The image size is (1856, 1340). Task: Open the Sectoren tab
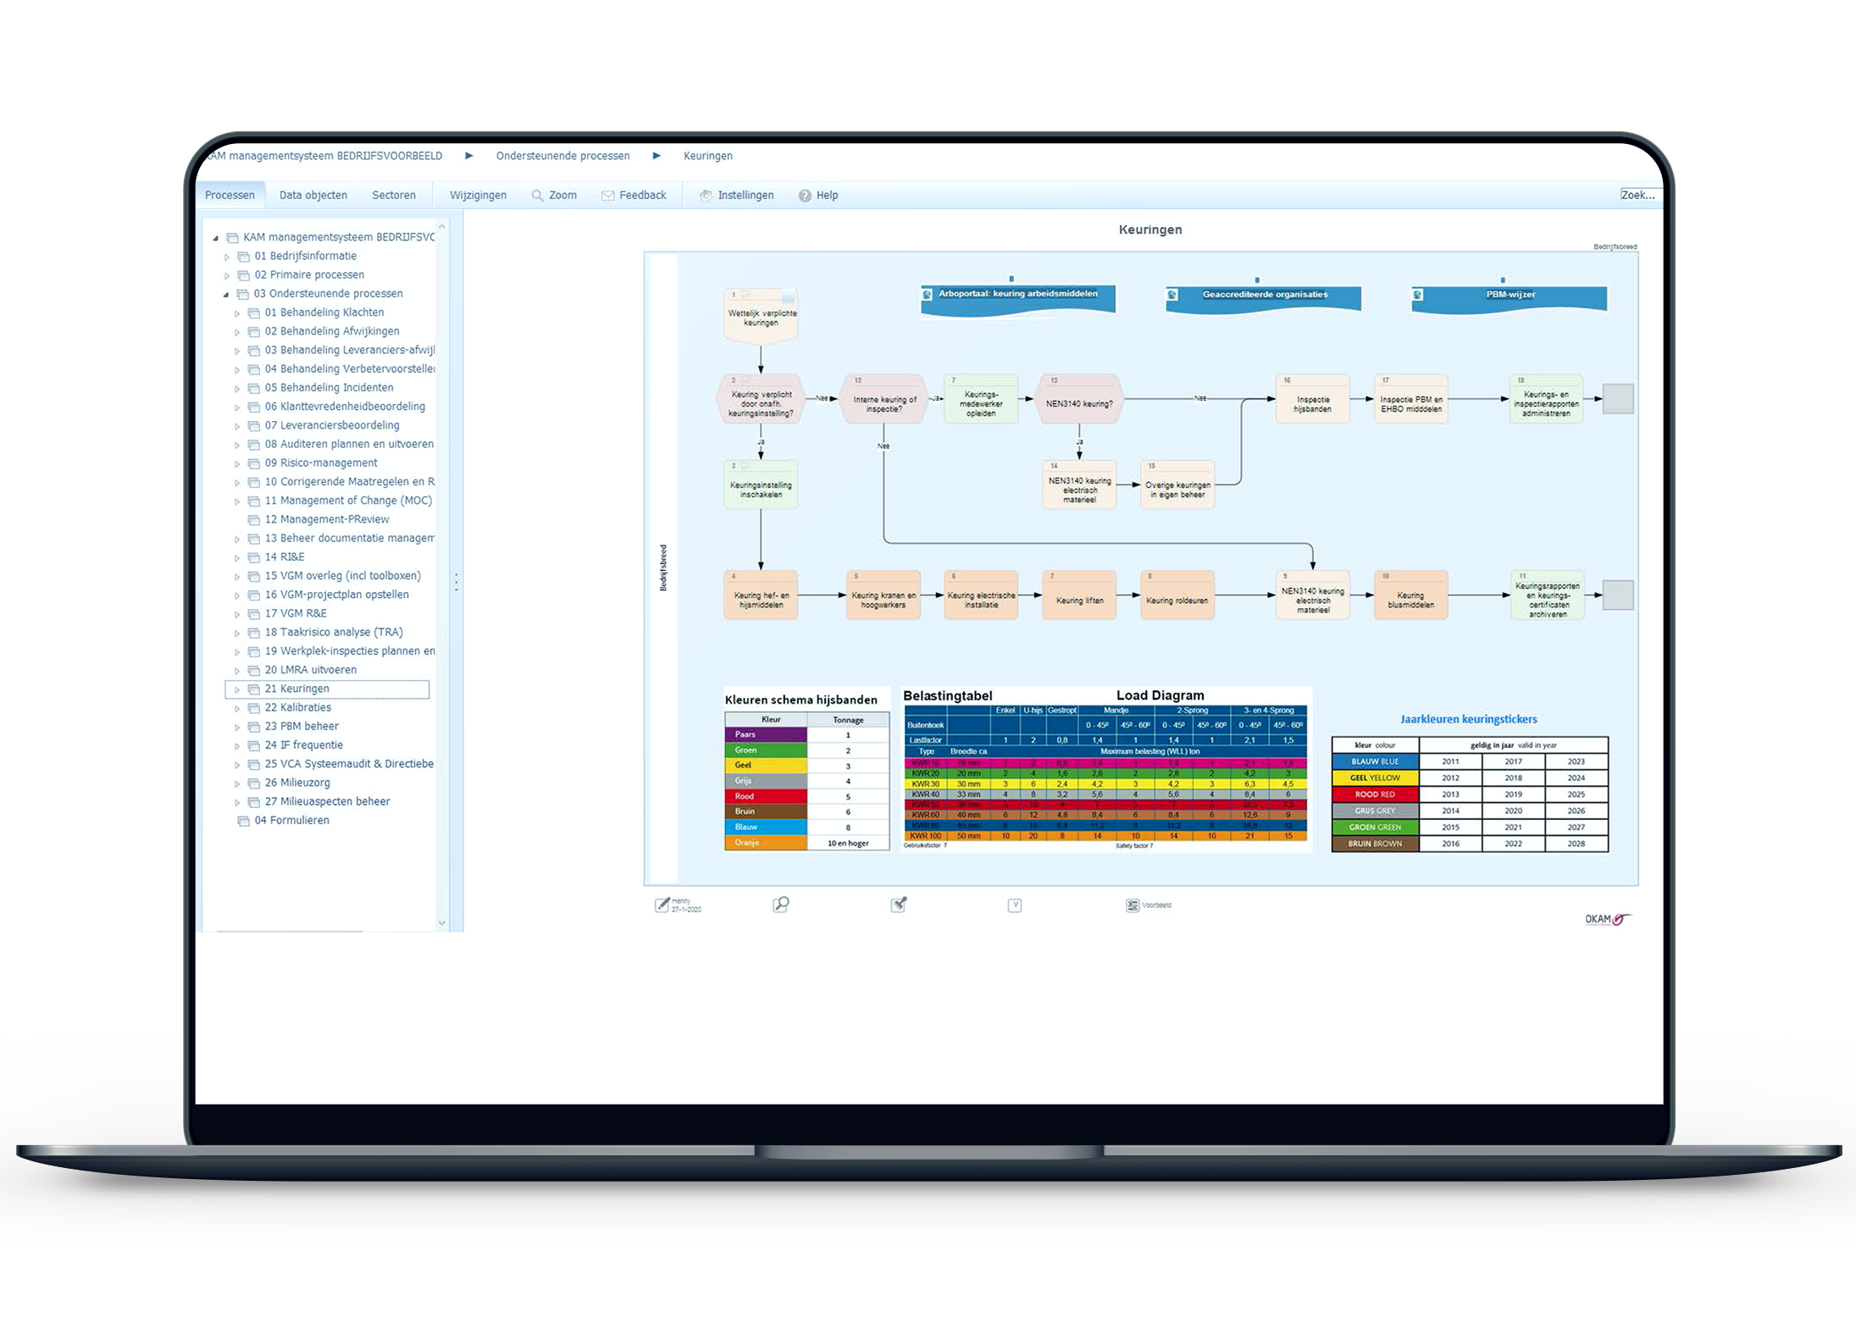click(393, 195)
